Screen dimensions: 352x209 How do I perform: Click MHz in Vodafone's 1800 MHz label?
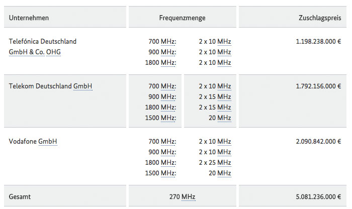click(167, 163)
